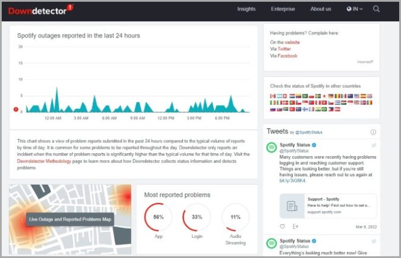Screen dimensions: 401x258
Task: Click the Mar 9, 2022 tweet date
Action: pyautogui.click(x=366, y=227)
